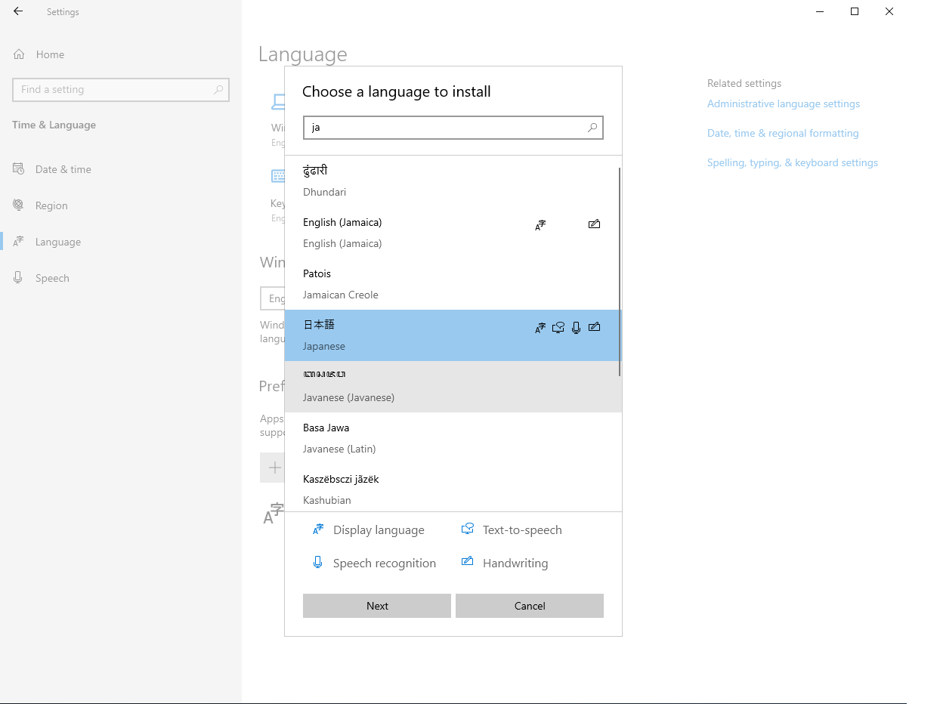Open the Home settings page

pyautogui.click(x=121, y=54)
